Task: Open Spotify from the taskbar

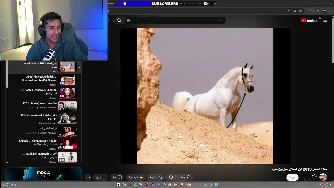Action: [x=136, y=185]
